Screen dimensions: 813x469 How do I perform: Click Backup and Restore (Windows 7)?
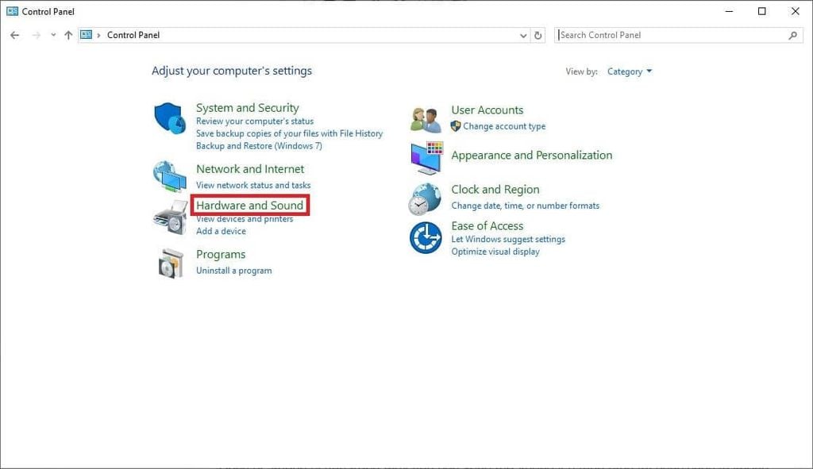point(259,146)
